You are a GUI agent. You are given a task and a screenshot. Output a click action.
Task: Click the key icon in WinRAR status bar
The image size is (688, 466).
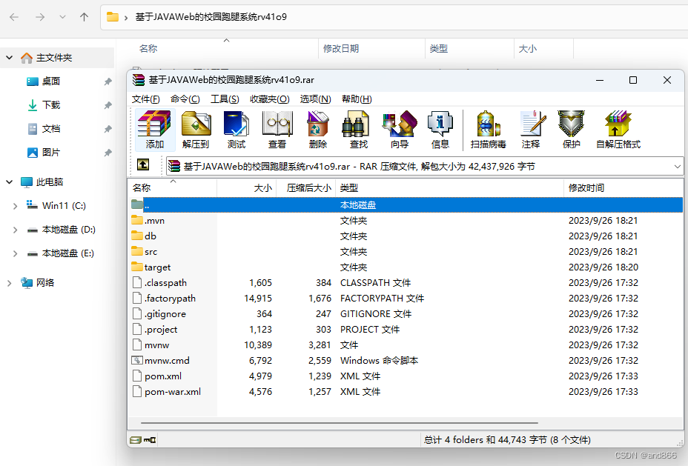(x=150, y=439)
